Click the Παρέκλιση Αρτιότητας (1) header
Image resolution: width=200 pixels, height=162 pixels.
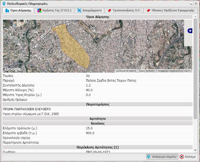98,147
